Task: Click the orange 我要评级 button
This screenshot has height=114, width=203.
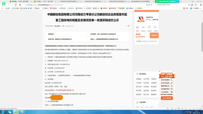Action: (x=154, y=35)
